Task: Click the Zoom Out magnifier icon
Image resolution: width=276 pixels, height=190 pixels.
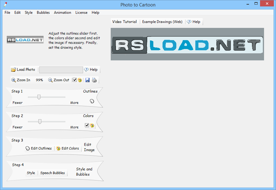Action: 50,80
